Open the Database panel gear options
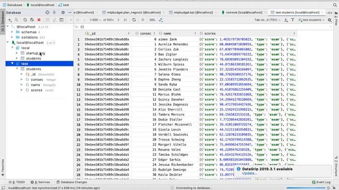The width and height of the screenshot is (339, 190). coord(63,13)
